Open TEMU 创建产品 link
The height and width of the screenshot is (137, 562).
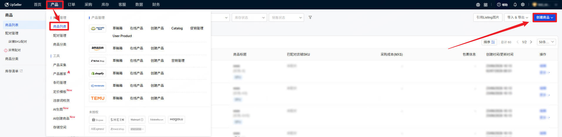[157, 98]
